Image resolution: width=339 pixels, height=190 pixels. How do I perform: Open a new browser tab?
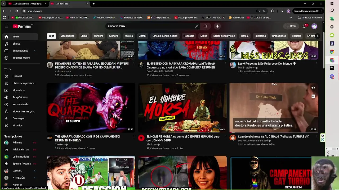coord(93,4)
